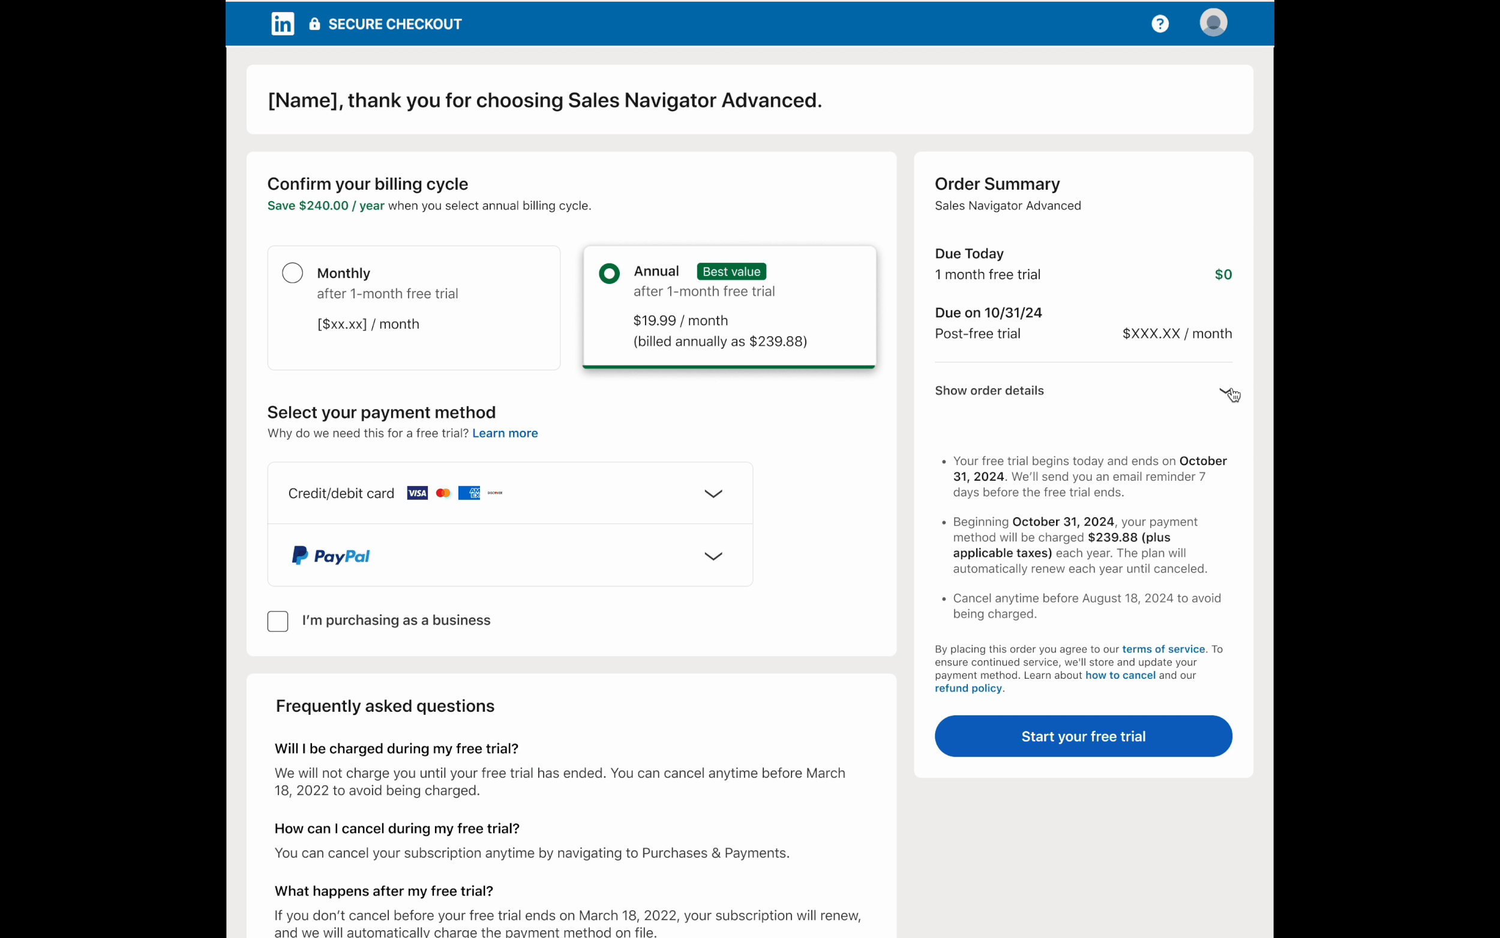Click the Monthly plan label
This screenshot has width=1500, height=938.
tap(343, 273)
